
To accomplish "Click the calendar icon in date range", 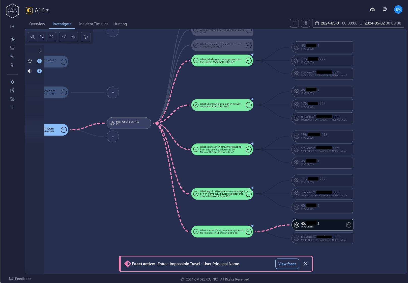I will tap(317, 23).
